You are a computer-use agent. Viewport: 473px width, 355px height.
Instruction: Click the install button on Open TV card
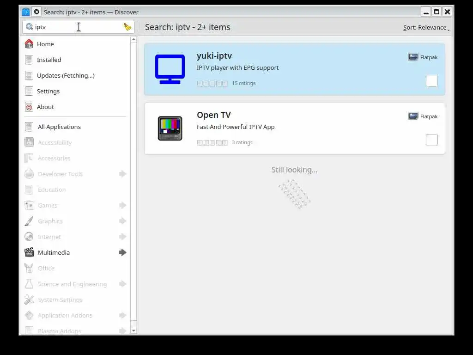coord(432,140)
